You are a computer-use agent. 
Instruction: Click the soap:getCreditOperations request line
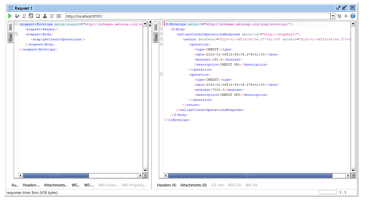(58, 39)
